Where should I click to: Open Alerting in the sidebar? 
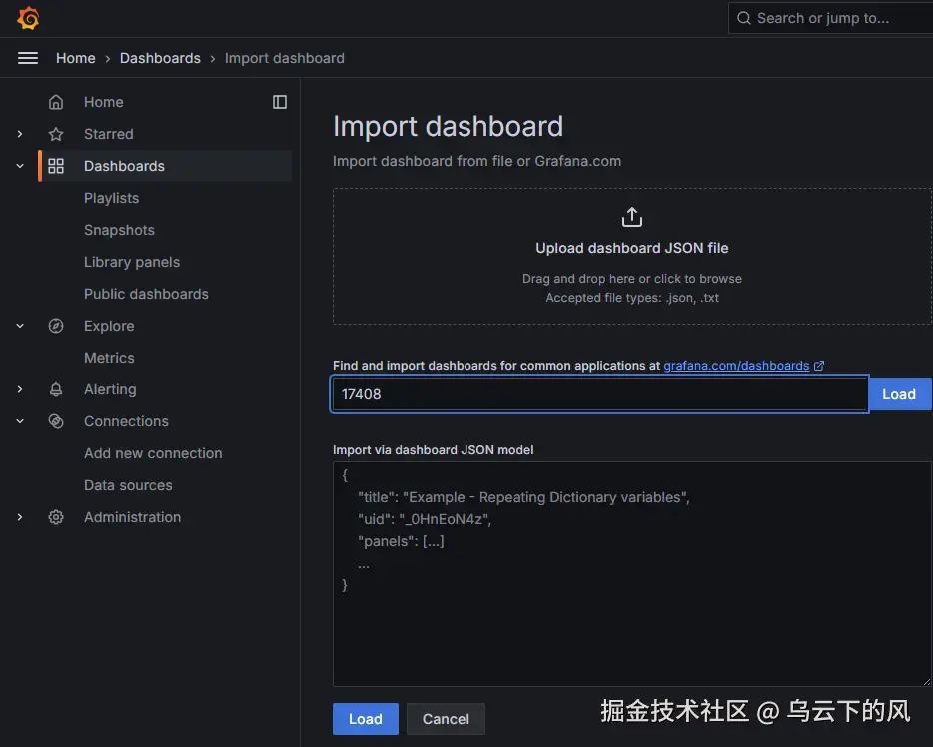110,389
